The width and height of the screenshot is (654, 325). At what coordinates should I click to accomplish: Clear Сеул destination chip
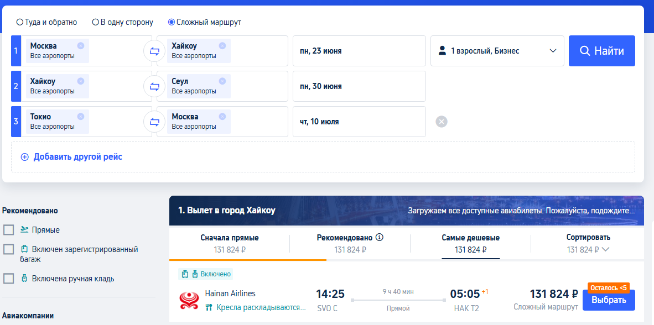[222, 81]
